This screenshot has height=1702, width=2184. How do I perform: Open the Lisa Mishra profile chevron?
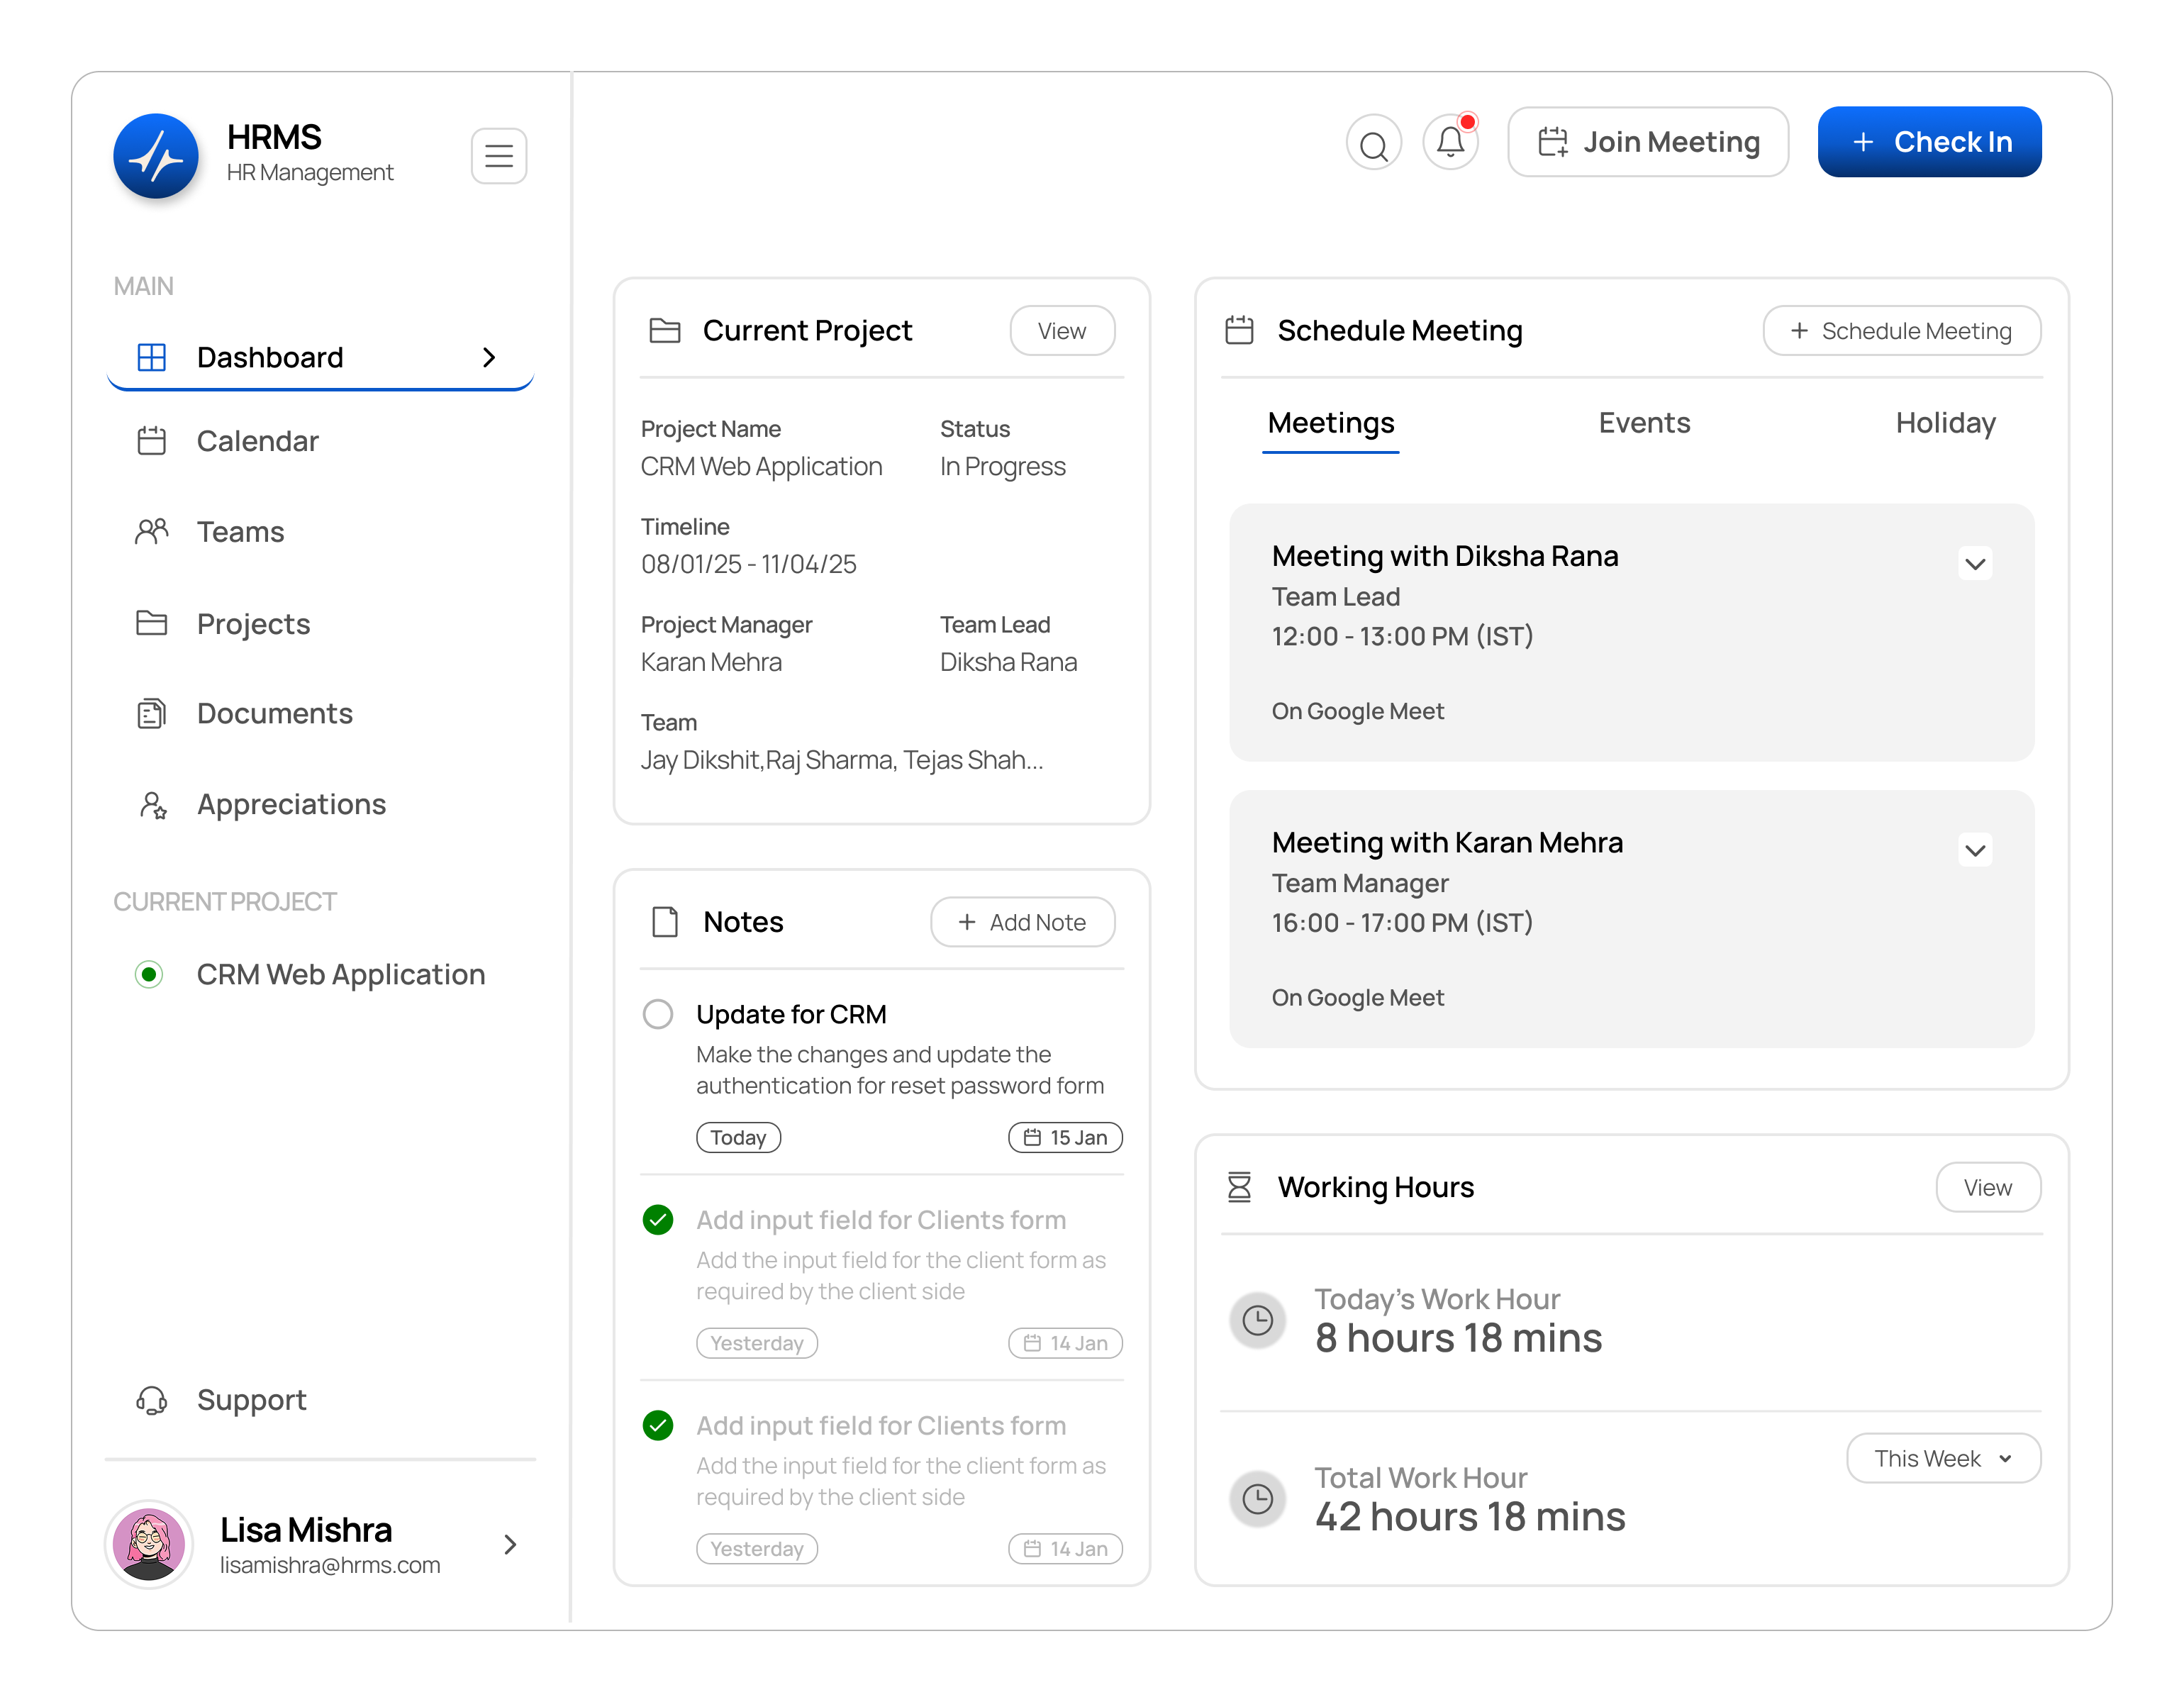click(510, 1545)
